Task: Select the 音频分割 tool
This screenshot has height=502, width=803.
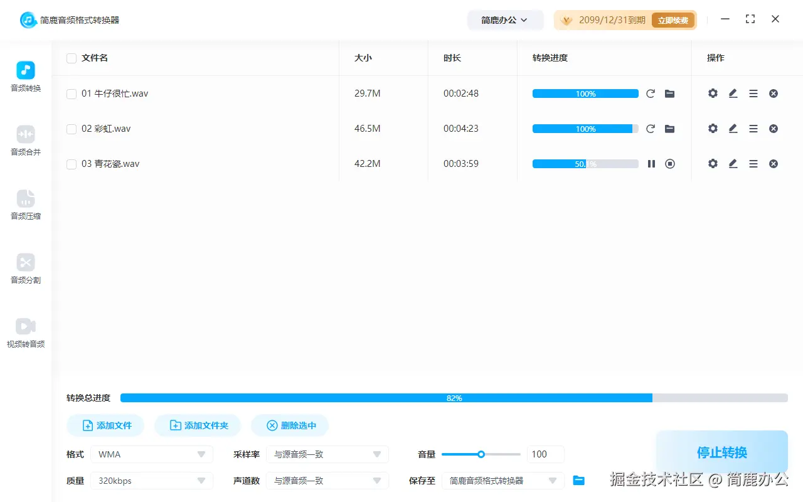Action: (x=25, y=269)
